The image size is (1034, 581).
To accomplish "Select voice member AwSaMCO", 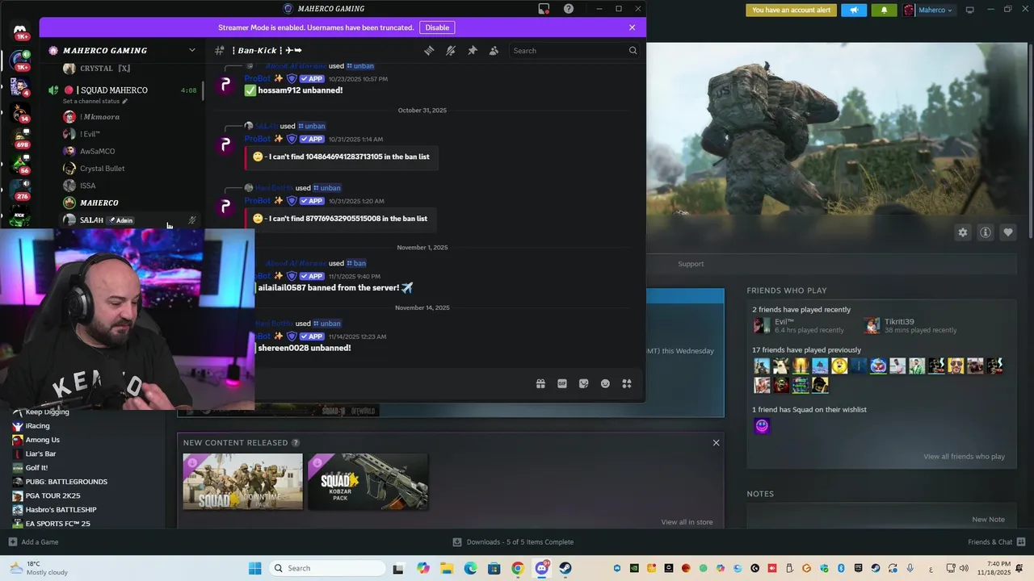I will pos(97,151).
